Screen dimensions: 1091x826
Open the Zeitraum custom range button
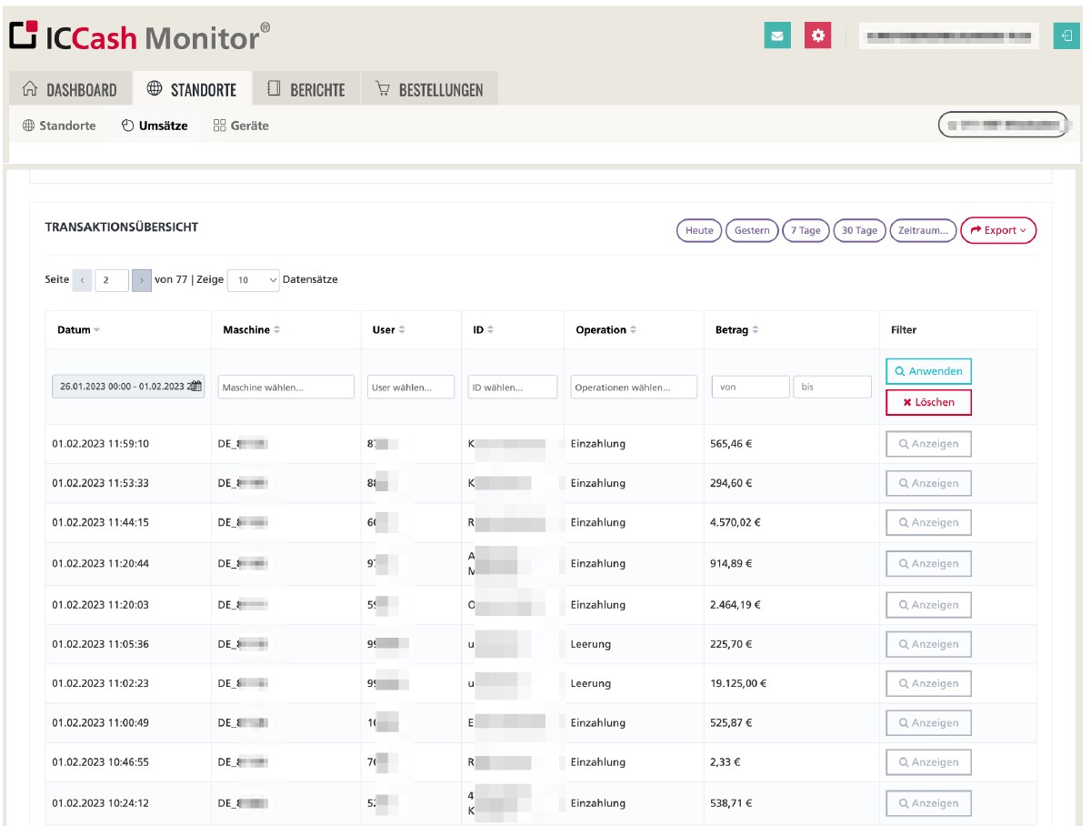point(923,231)
